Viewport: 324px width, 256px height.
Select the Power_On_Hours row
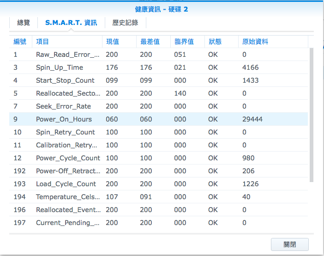(x=158, y=119)
